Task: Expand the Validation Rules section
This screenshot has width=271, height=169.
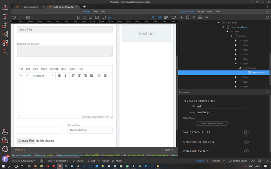Action: (x=246, y=133)
